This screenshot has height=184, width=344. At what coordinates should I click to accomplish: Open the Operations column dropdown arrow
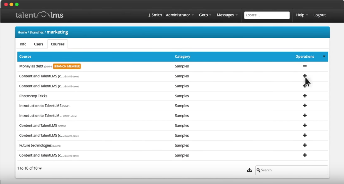click(324, 57)
